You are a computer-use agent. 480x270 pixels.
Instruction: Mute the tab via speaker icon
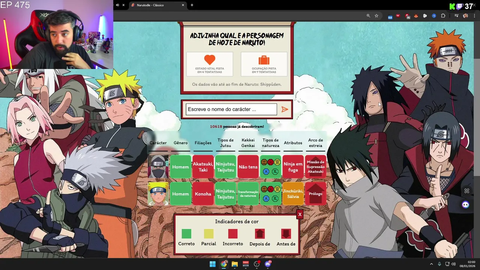click(x=117, y=5)
